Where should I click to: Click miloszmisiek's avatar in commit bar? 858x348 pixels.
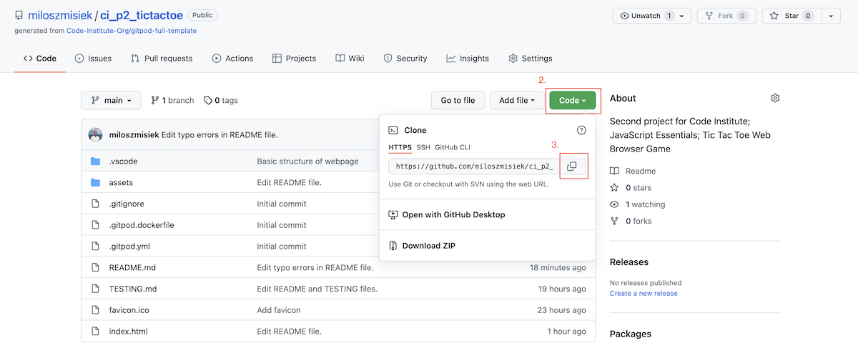pos(96,135)
